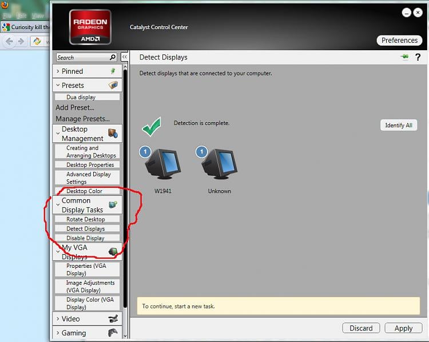This screenshot has width=429, height=342.
Task: Click the Discard button
Action: click(361, 328)
